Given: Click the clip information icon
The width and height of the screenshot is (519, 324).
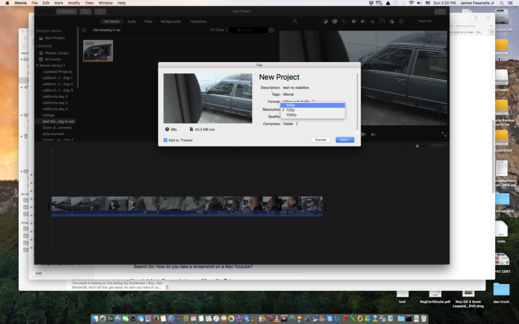Looking at the screenshot, I should coord(400,21).
